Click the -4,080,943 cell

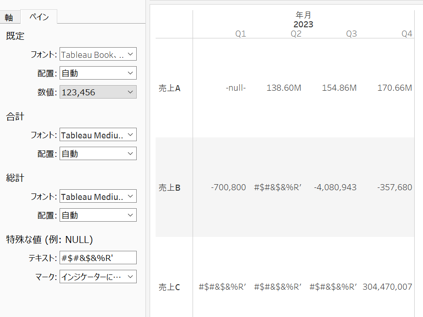point(335,187)
